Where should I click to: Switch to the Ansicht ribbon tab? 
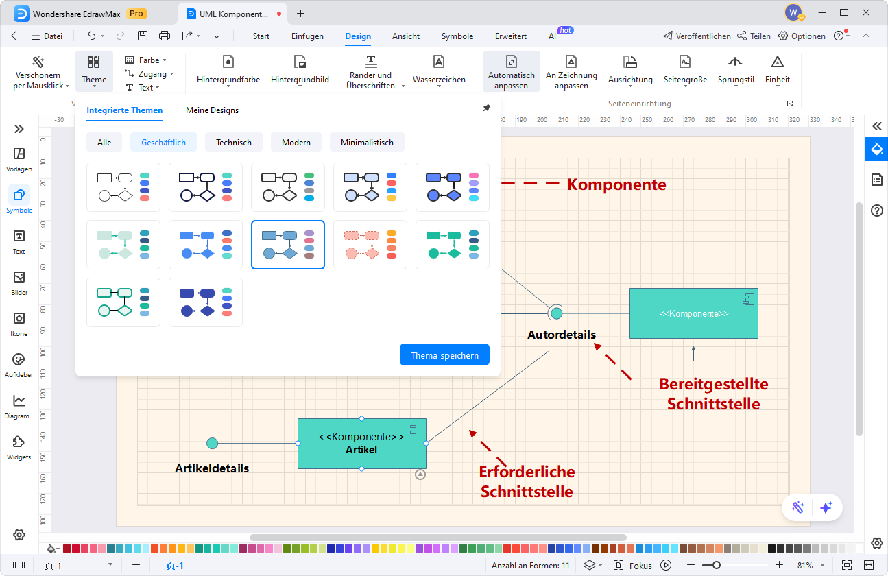(x=405, y=36)
